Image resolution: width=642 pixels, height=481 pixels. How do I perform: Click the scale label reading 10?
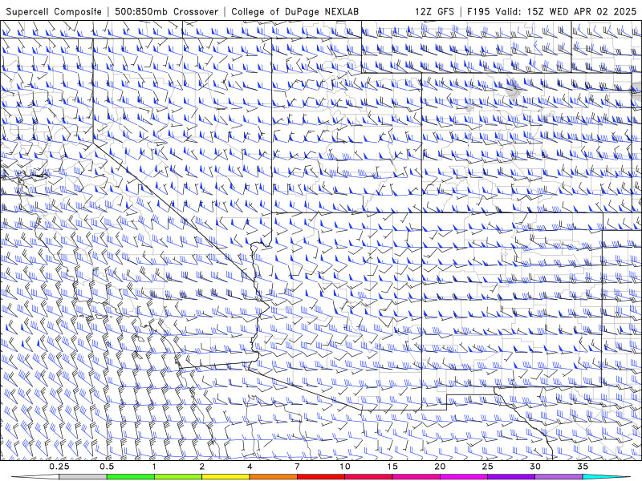(345, 467)
